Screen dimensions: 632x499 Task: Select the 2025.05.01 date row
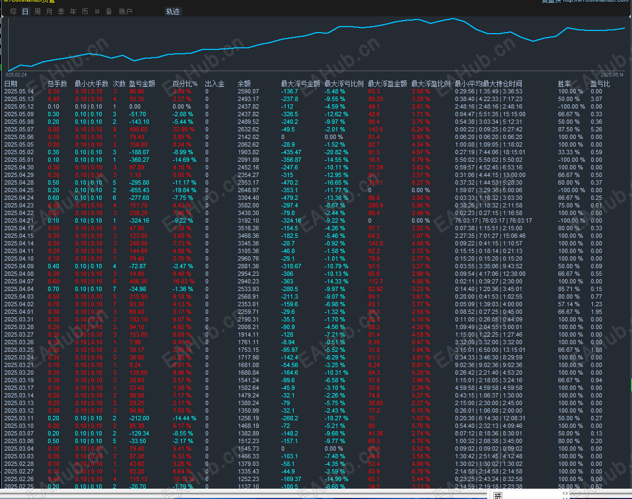coord(19,160)
